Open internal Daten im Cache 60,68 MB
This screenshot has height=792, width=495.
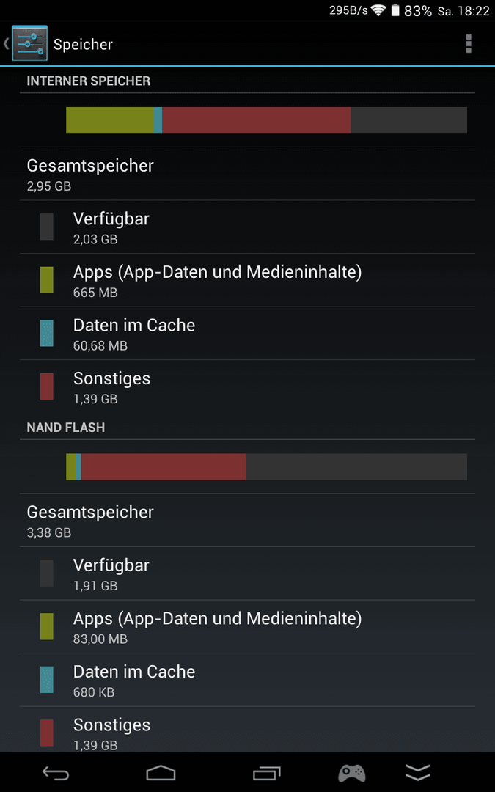(248, 334)
